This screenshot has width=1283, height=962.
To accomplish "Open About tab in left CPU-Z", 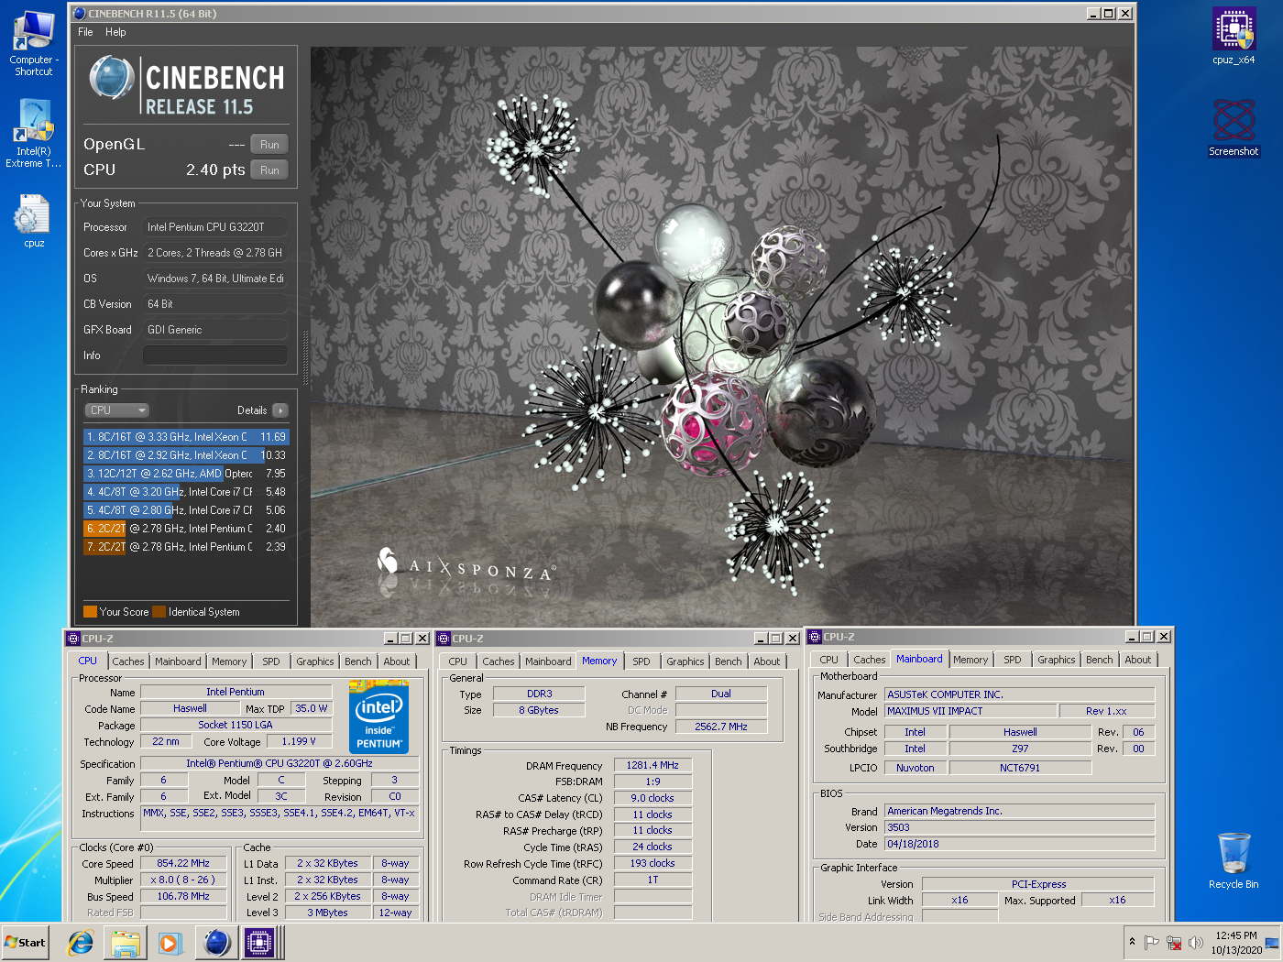I will coord(397,661).
